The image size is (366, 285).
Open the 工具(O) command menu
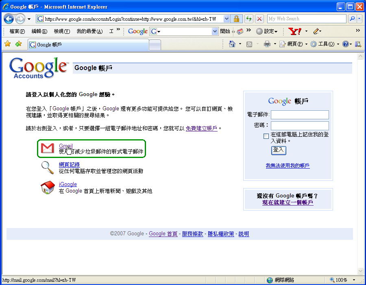pos(325,44)
